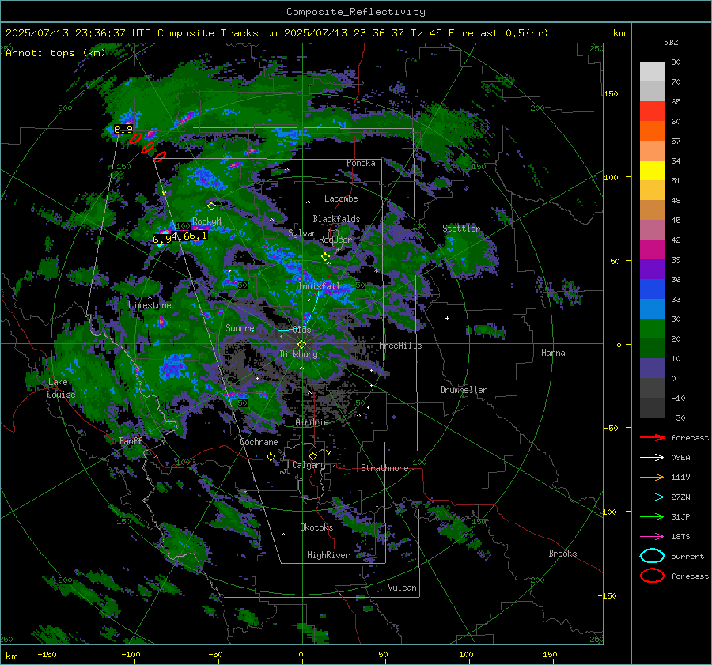Pick the red 65-60 dBZ swatch

tap(652, 111)
